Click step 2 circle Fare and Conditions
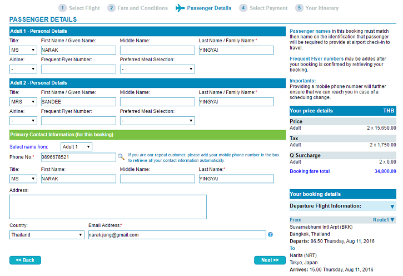 (x=111, y=8)
